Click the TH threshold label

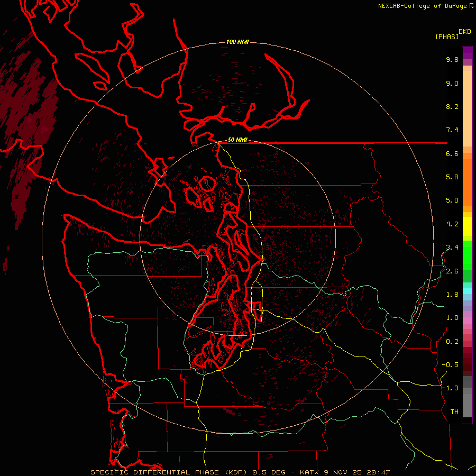pos(454,412)
